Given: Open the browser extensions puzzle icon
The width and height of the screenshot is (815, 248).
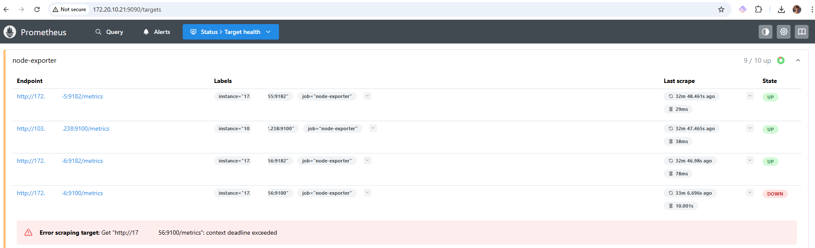Looking at the screenshot, I should click(x=759, y=9).
